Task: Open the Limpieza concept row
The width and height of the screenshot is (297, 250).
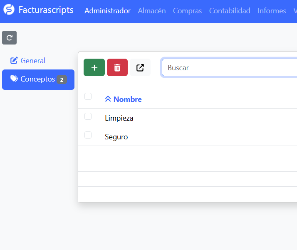Action: (x=188, y=118)
